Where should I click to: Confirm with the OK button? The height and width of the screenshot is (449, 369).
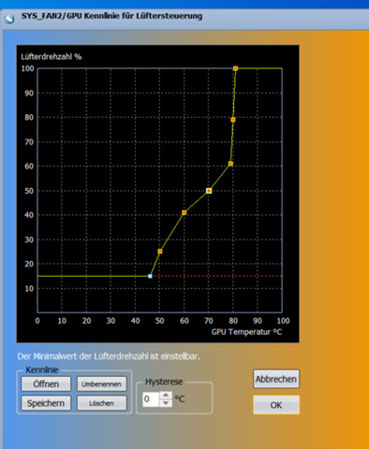(x=276, y=405)
